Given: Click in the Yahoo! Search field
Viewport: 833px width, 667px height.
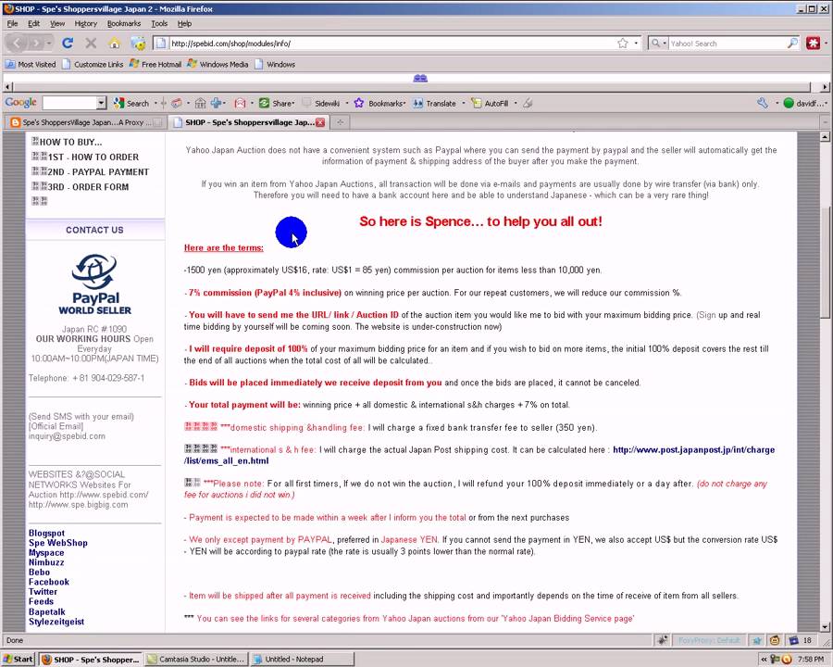Looking at the screenshot, I should (x=727, y=44).
